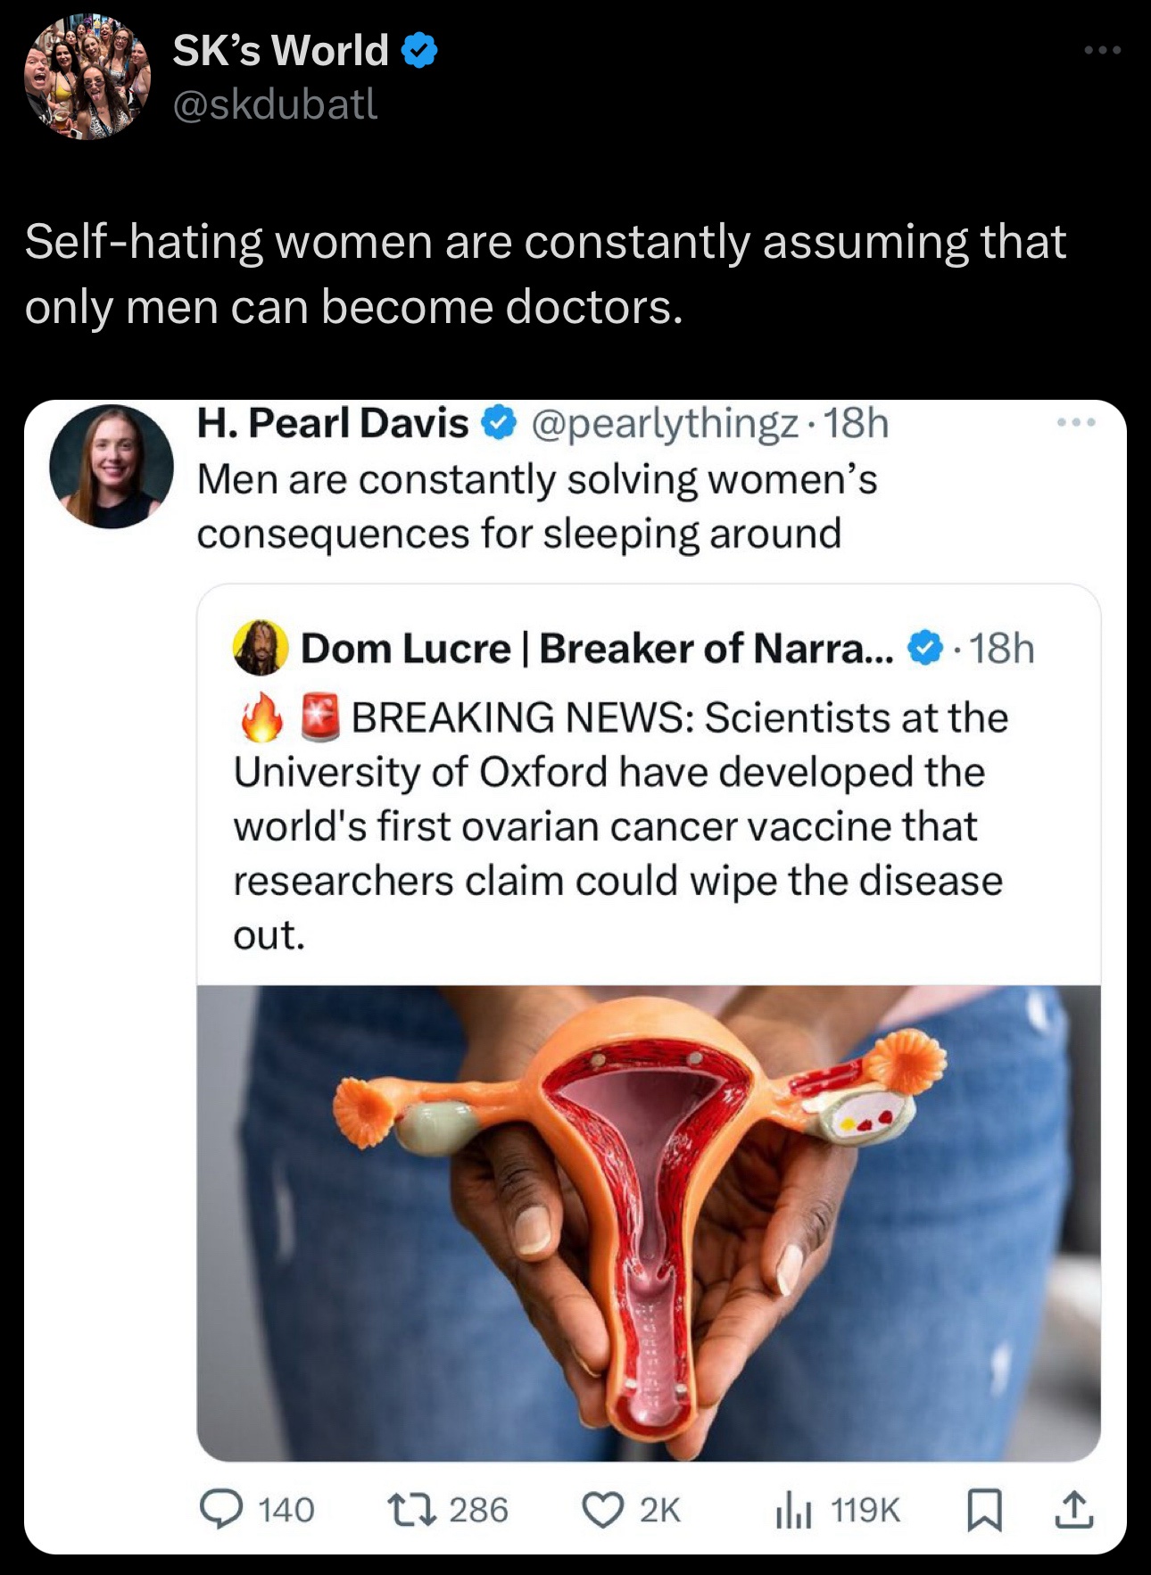Bookmark the quoted tweet
This screenshot has width=1151, height=1575.
click(x=984, y=1510)
